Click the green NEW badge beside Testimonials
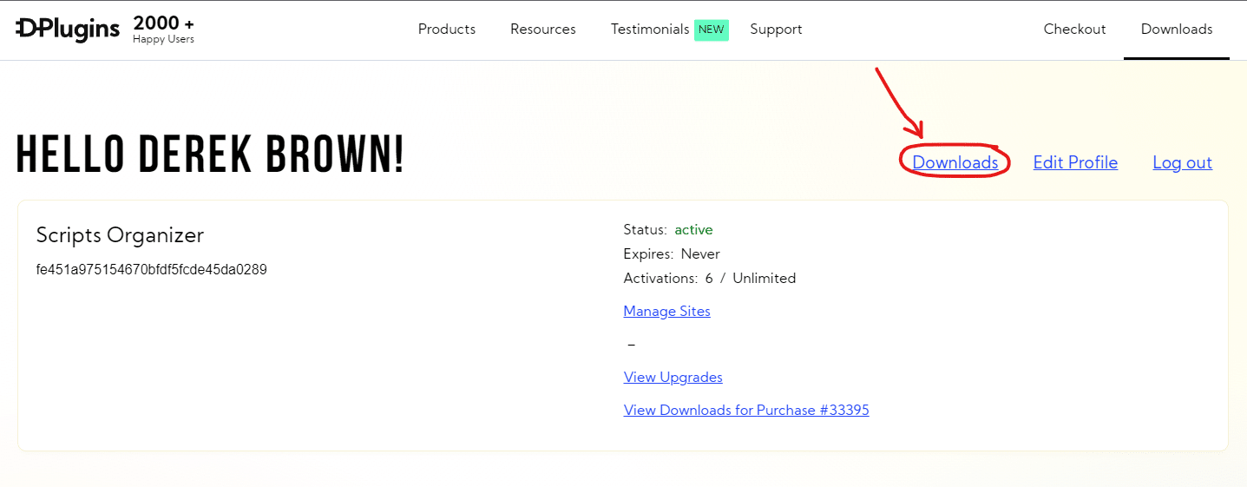This screenshot has width=1247, height=487. pos(711,30)
